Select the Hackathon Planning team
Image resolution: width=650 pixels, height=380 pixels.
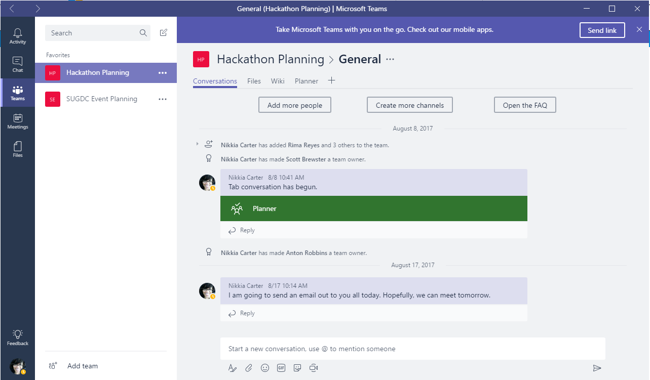[x=106, y=73]
